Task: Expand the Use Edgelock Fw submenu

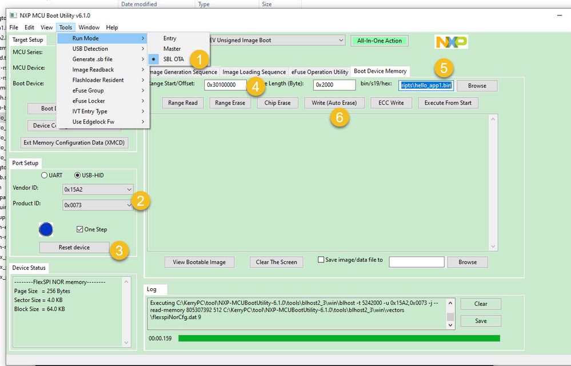Action: [x=103, y=122]
